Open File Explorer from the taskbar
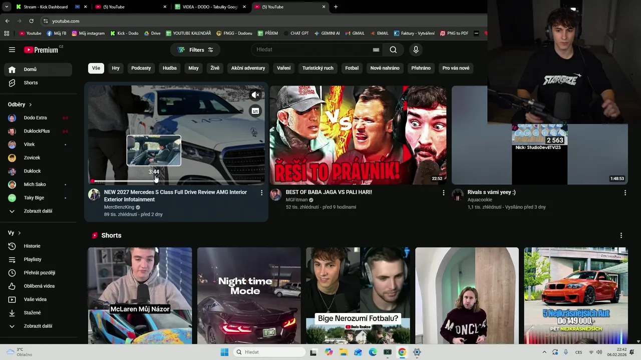This screenshot has width=641, height=360. [344, 352]
